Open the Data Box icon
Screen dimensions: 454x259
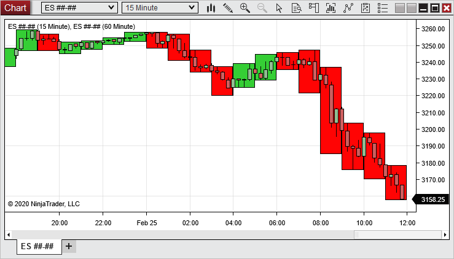(x=297, y=8)
